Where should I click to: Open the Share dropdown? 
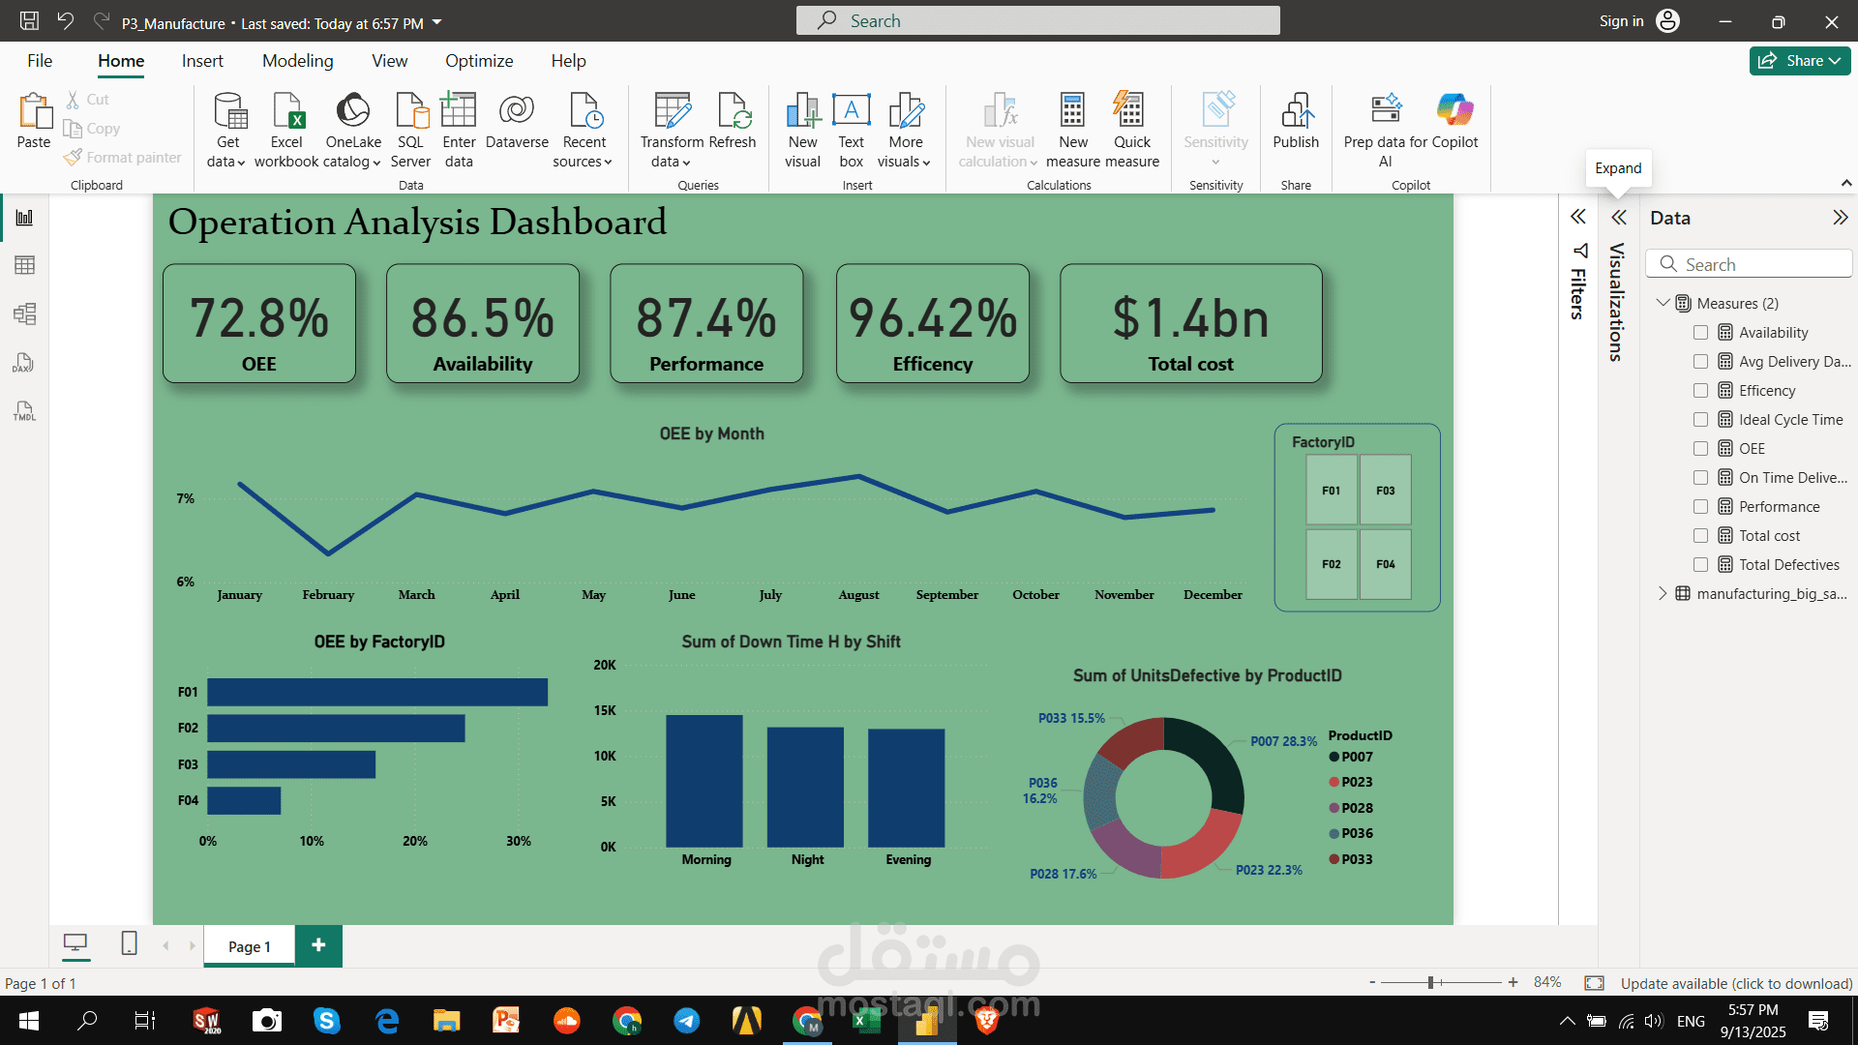(x=1800, y=61)
